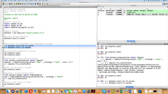The image size is (168, 94).
Task: Open Finder from the Dock
Action: click(x=8, y=91)
